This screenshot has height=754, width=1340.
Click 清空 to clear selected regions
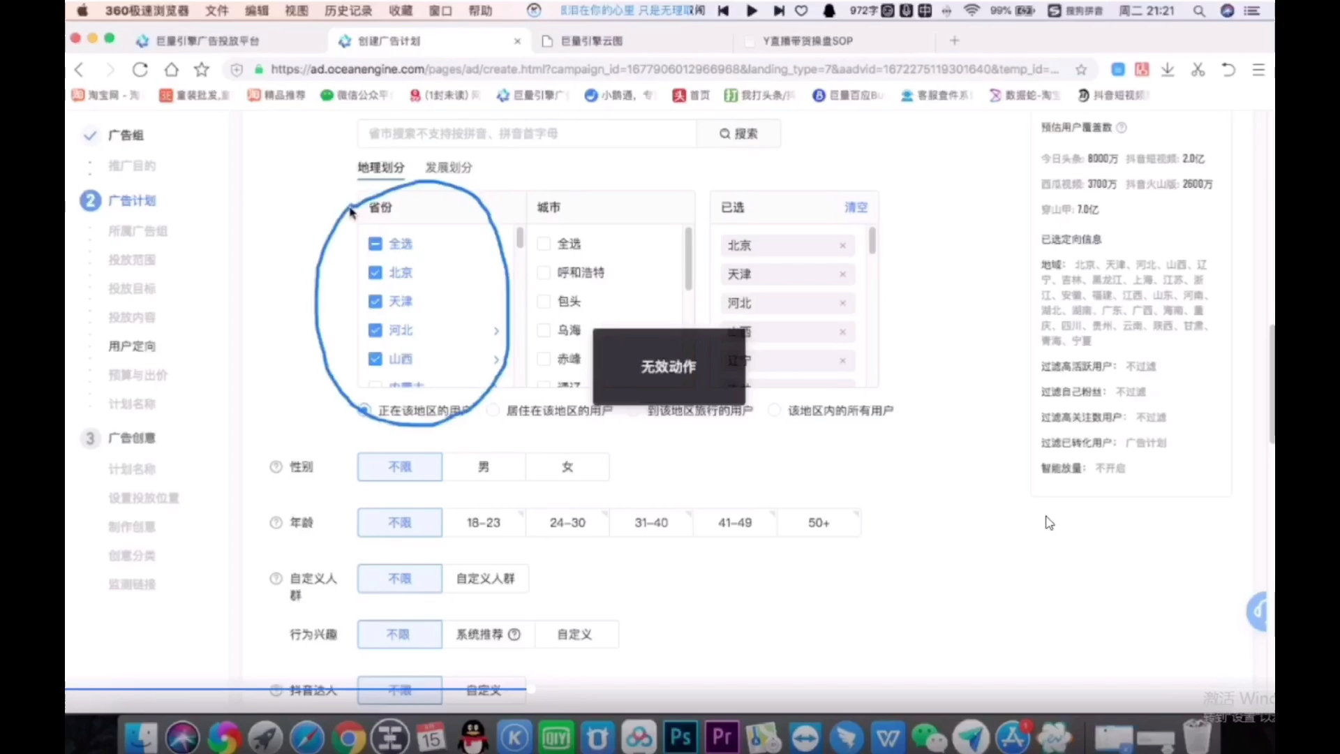856,207
